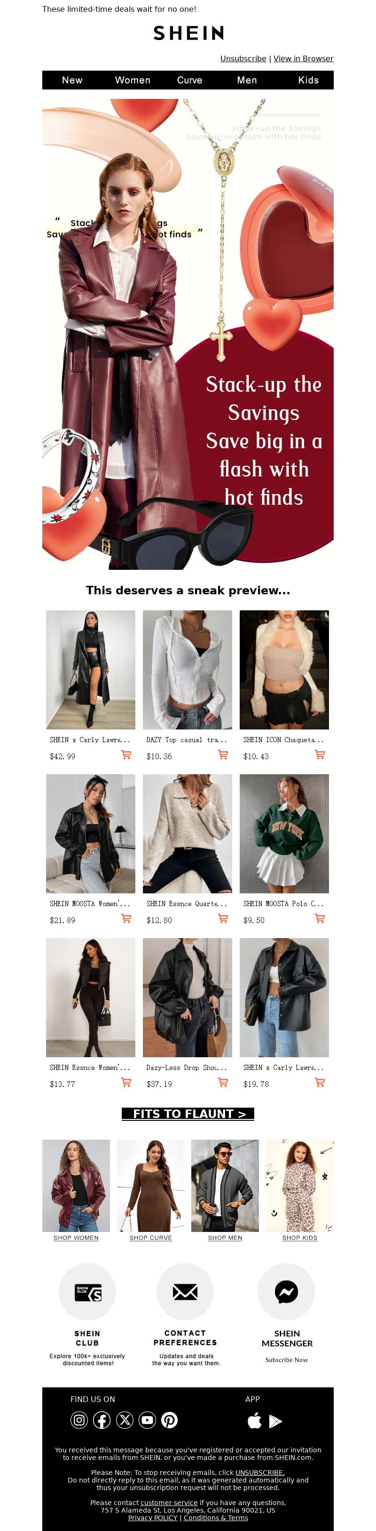Open the YouTube icon in footer
The width and height of the screenshot is (376, 1531).
click(147, 1420)
